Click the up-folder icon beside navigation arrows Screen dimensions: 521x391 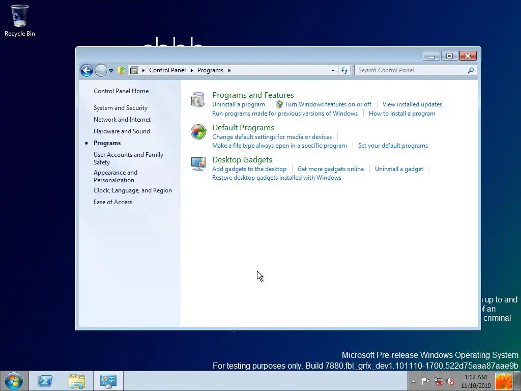[122, 70]
